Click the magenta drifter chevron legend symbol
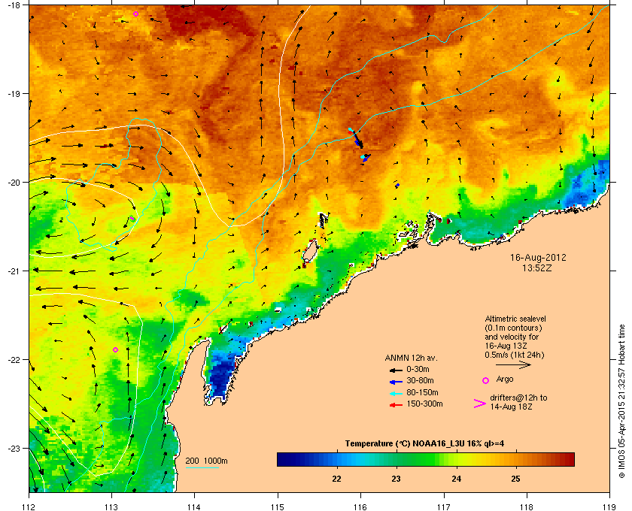This screenshot has width=632, height=511. click(480, 404)
